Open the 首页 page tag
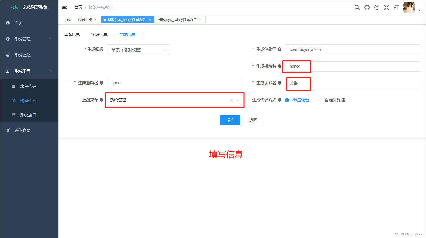 coord(68,20)
